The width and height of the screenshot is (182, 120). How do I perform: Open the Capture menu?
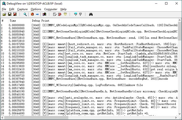[x=22, y=9]
